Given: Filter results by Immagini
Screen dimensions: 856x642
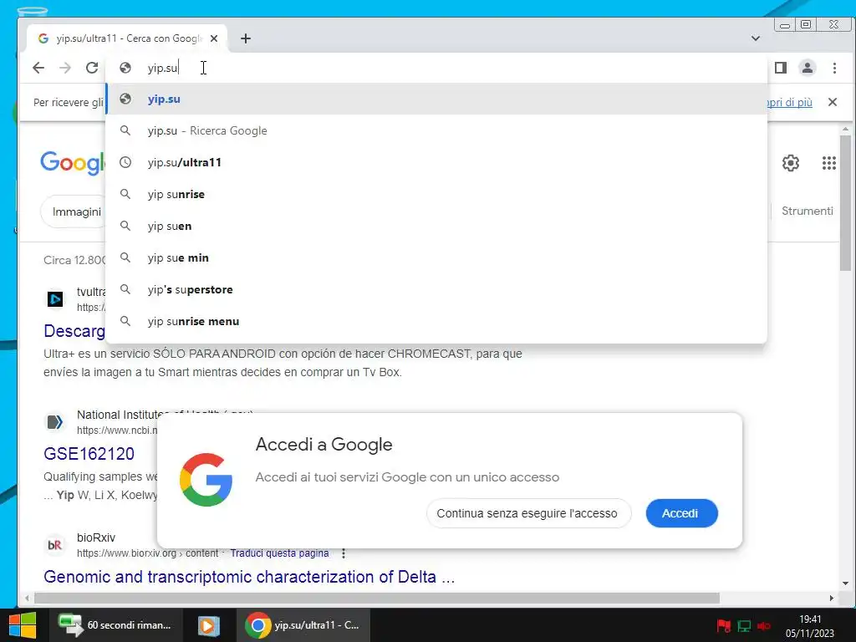Looking at the screenshot, I should point(76,211).
